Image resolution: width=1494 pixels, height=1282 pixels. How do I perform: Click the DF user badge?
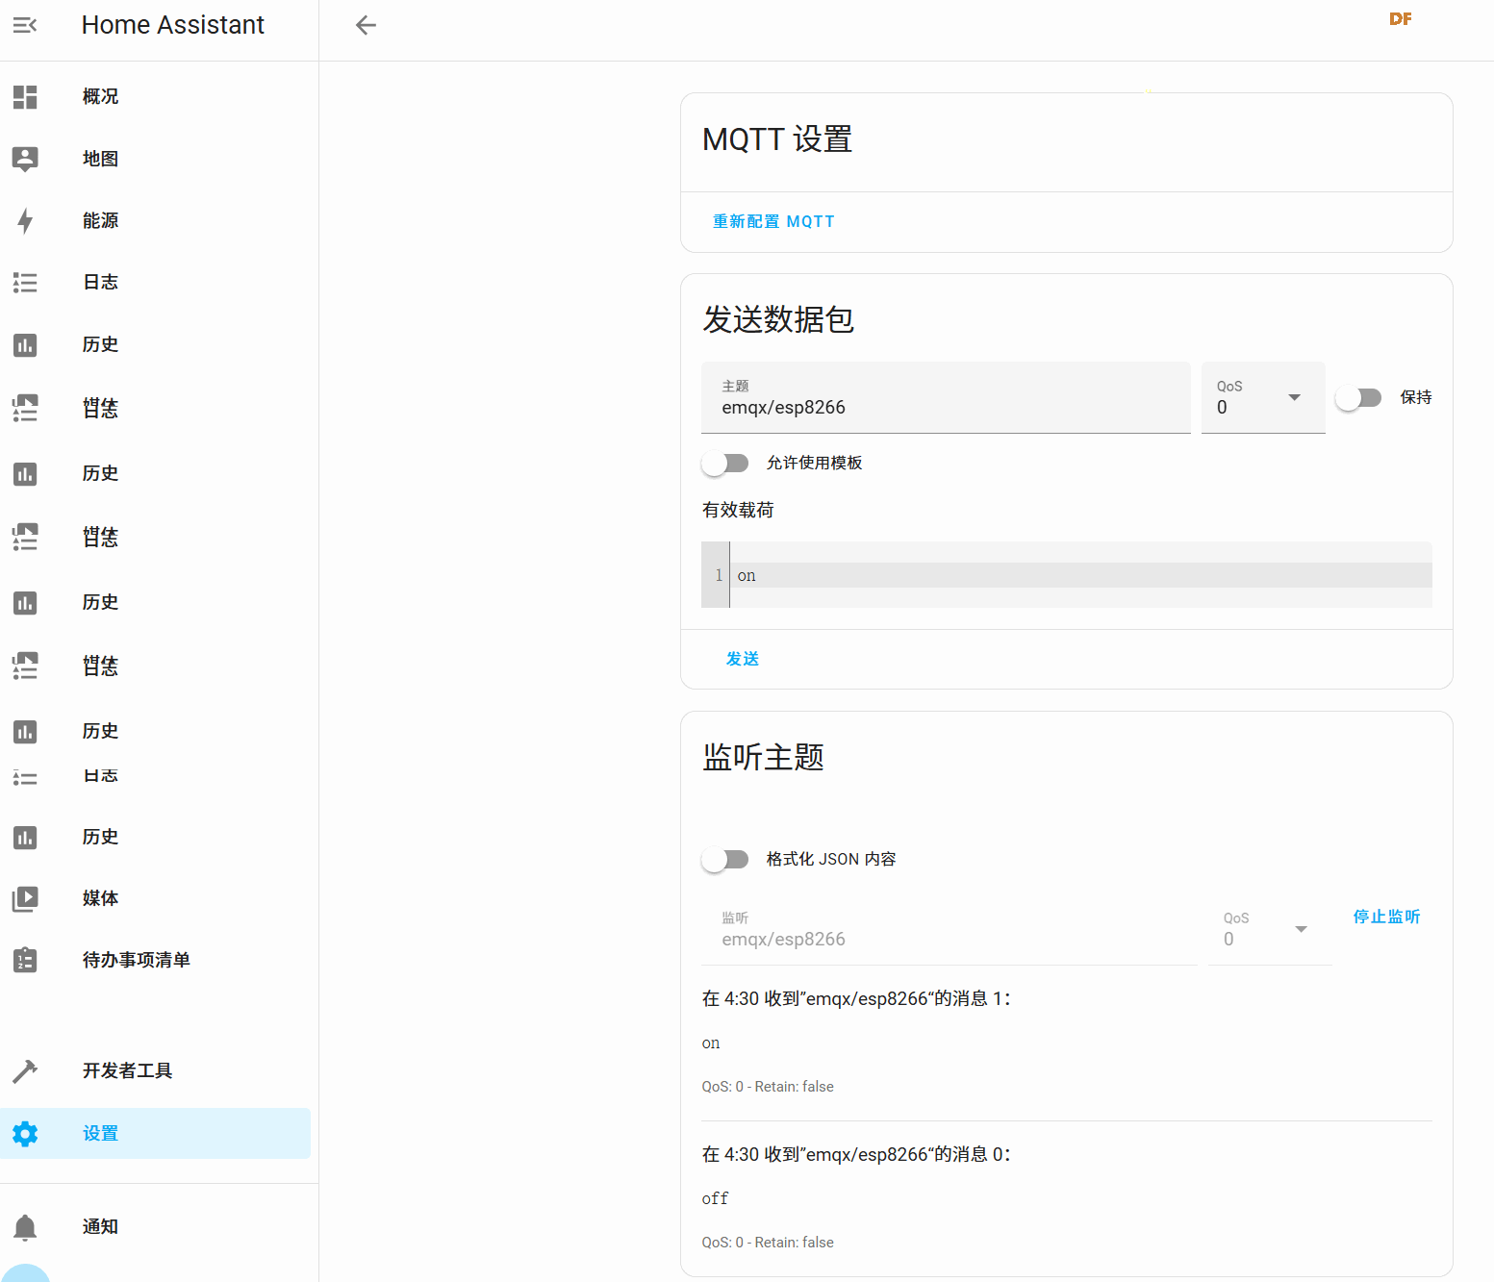(x=1401, y=19)
